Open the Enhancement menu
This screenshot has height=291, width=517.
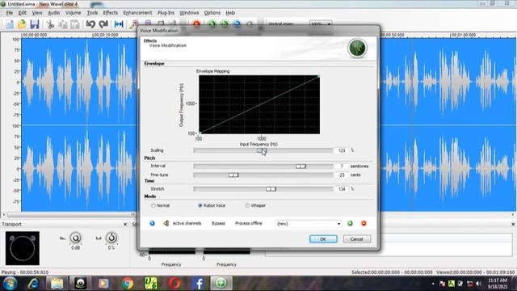click(x=137, y=13)
